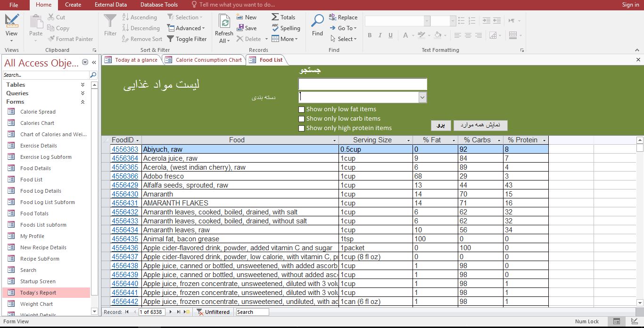Click the Copy command
Viewport: 644px width, 328px height.
click(58, 28)
